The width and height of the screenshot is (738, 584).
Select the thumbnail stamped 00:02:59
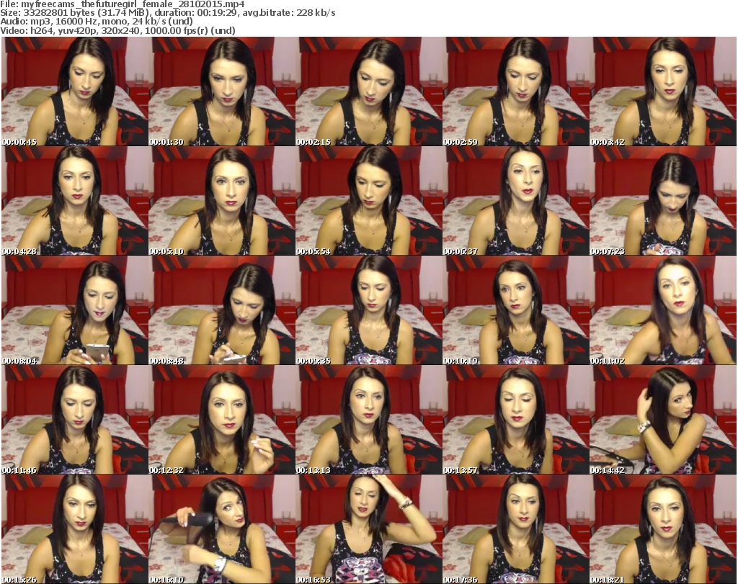[515, 91]
